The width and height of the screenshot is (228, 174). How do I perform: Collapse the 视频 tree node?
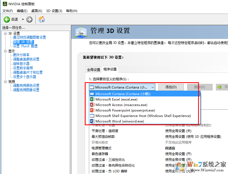(5, 82)
